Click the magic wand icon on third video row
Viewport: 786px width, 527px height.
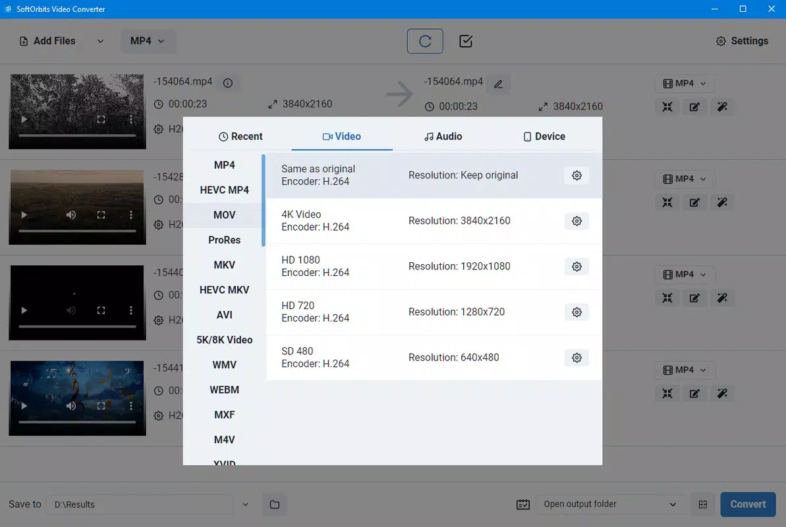(722, 298)
